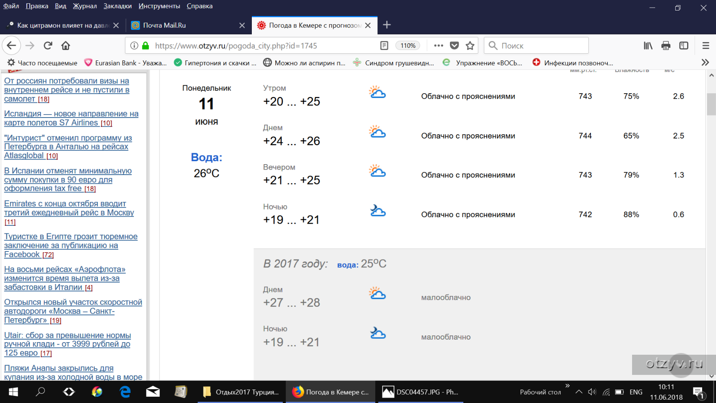Screen dimensions: 716x403
Task: Close the Погода в Кемере tab
Action: (368, 25)
